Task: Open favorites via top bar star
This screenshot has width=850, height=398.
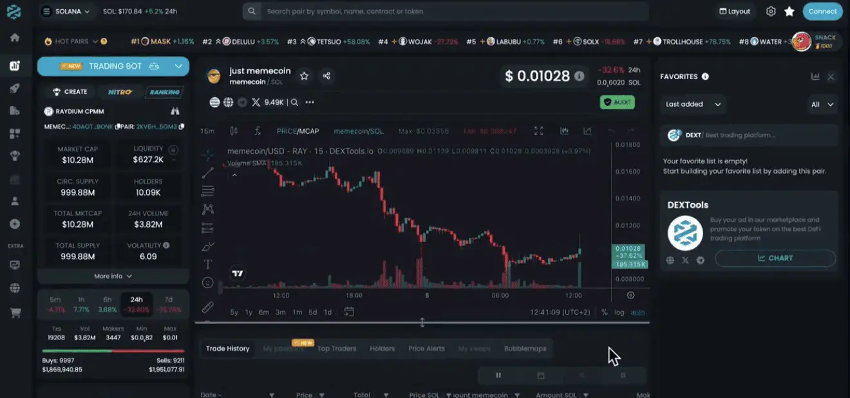Action: click(x=789, y=11)
